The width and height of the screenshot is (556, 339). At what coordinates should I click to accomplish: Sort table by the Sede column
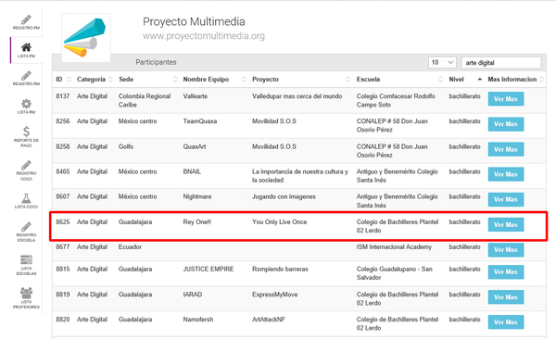(x=147, y=80)
